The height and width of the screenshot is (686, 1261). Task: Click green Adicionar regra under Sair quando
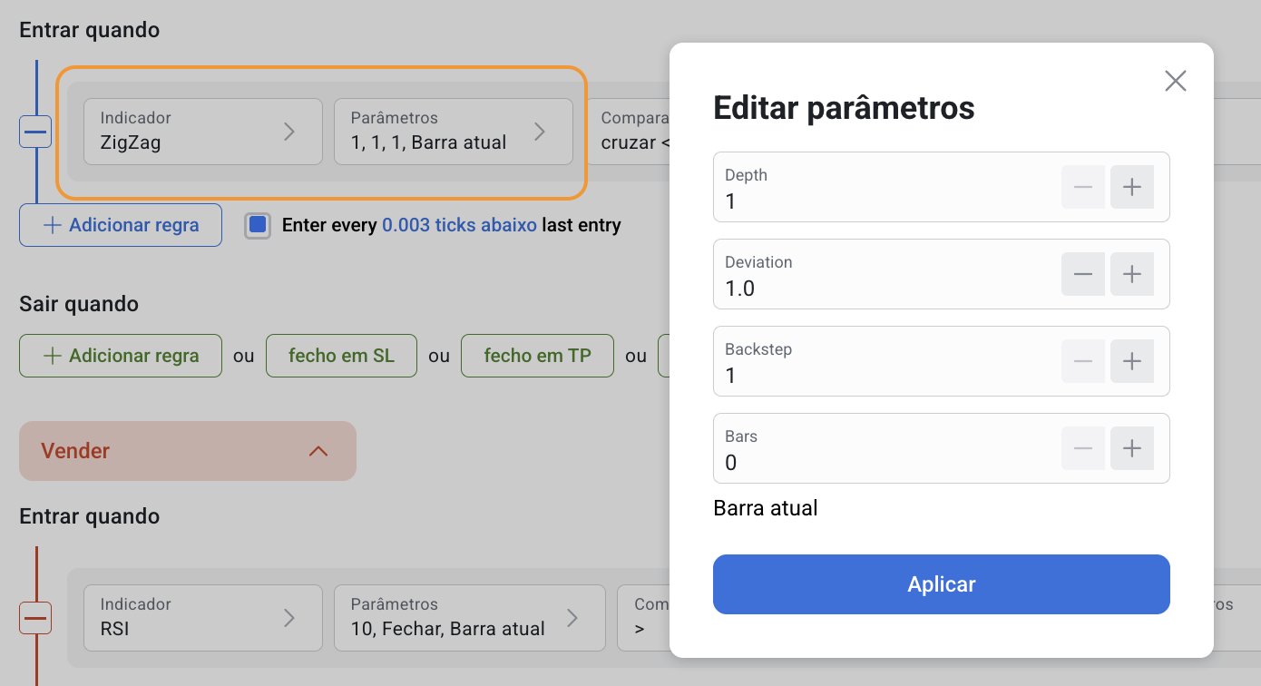tap(121, 356)
